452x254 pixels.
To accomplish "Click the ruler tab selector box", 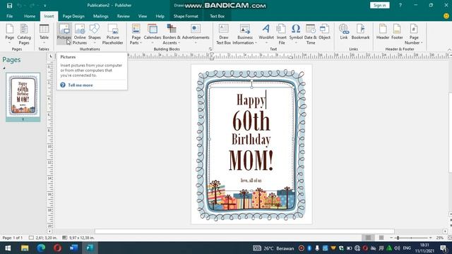I will pos(51,56).
